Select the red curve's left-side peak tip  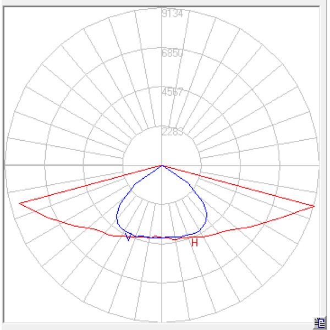(20, 204)
